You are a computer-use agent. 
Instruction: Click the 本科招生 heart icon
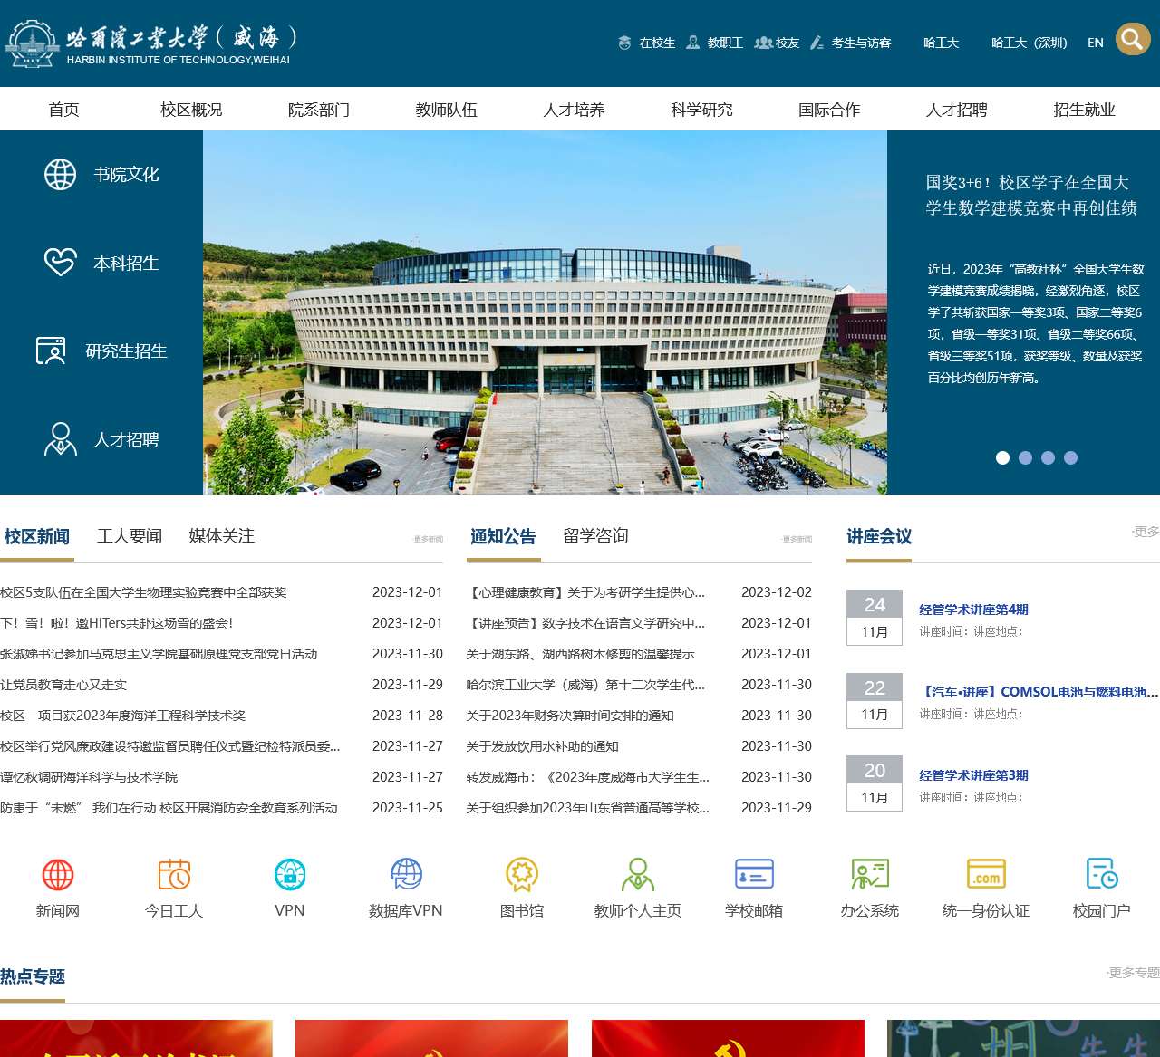click(60, 263)
